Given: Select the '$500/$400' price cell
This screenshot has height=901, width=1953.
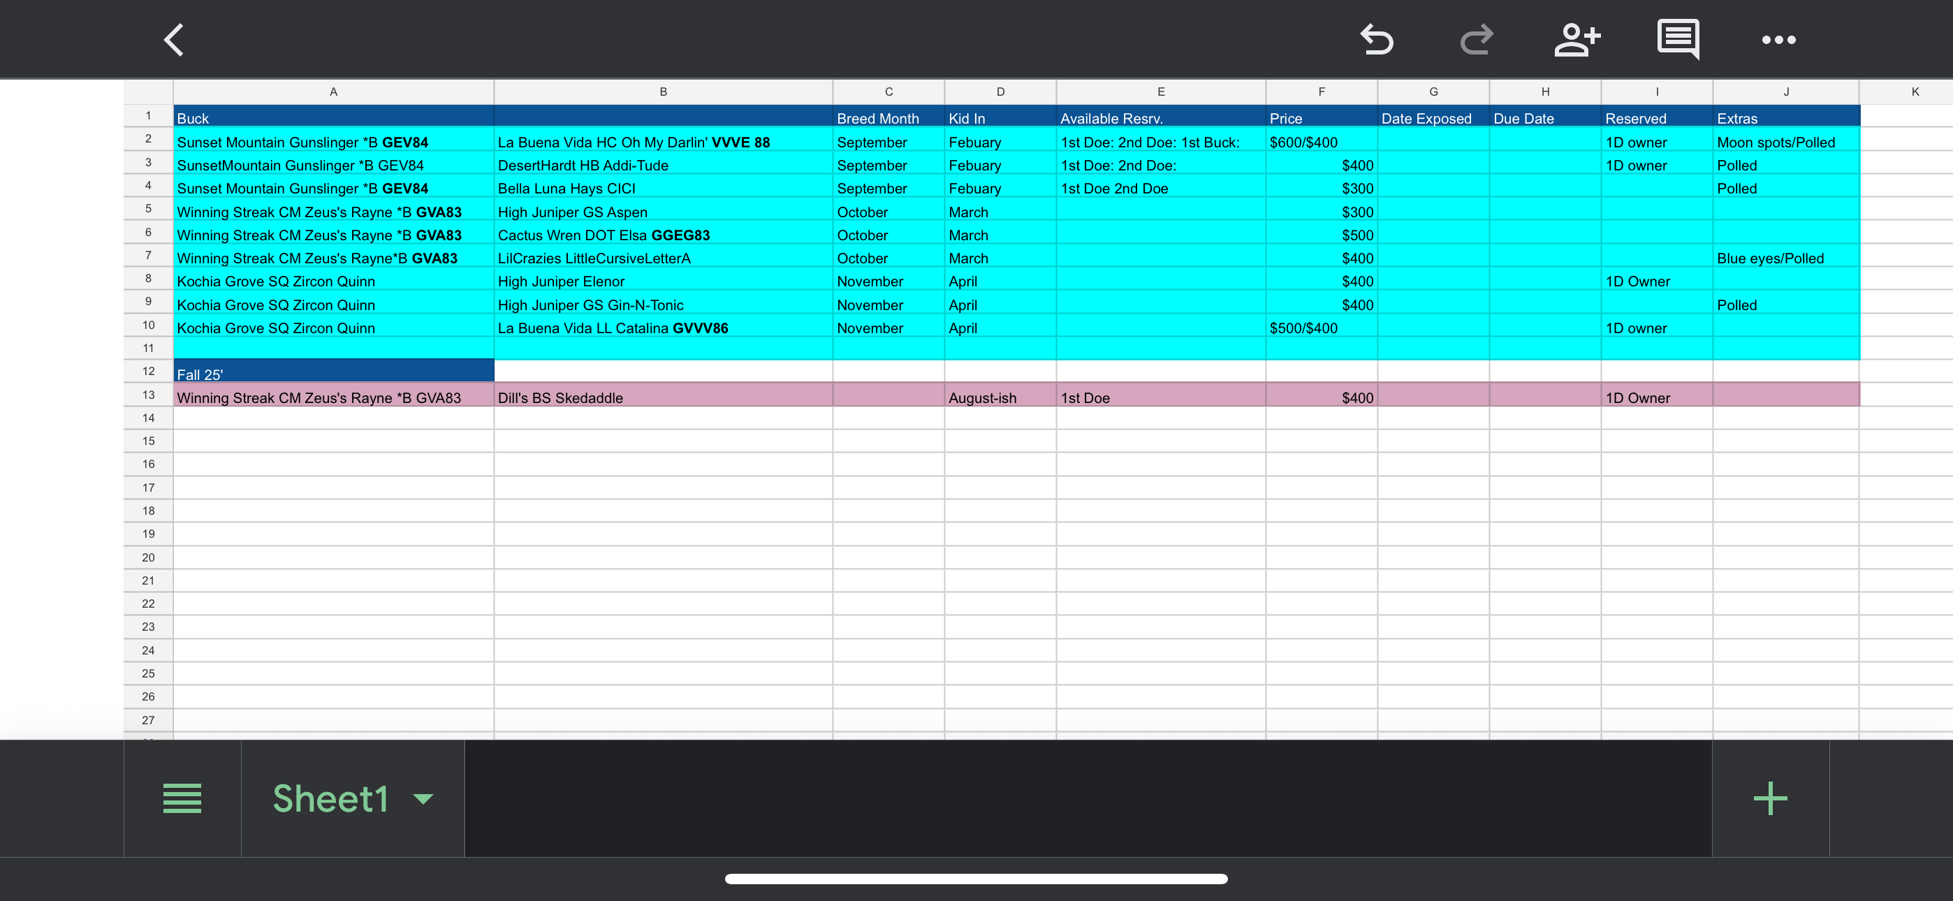Looking at the screenshot, I should [1322, 325].
